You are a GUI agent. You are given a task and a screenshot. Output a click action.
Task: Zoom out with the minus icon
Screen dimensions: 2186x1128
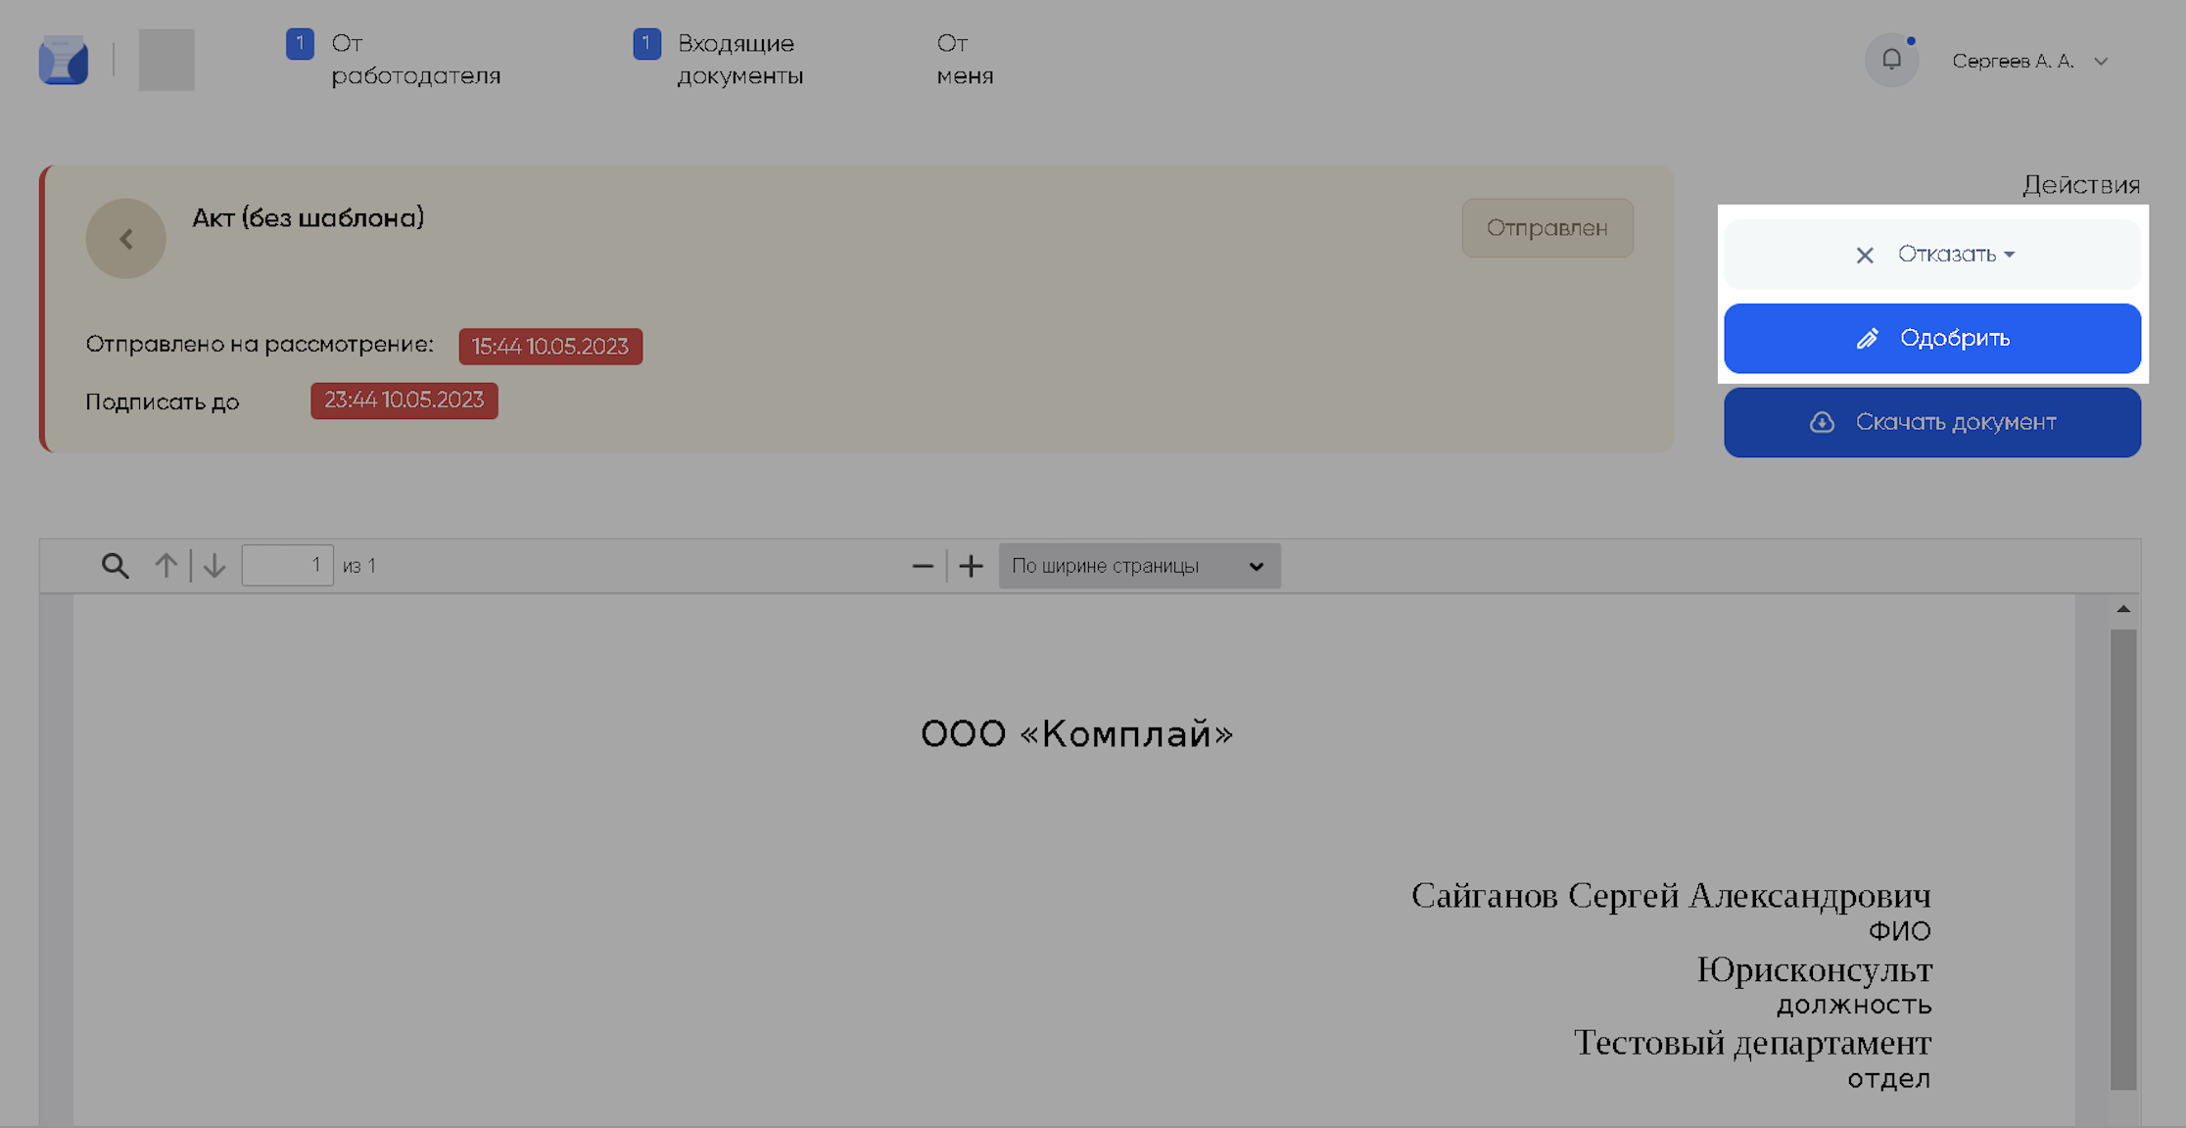[x=922, y=566]
